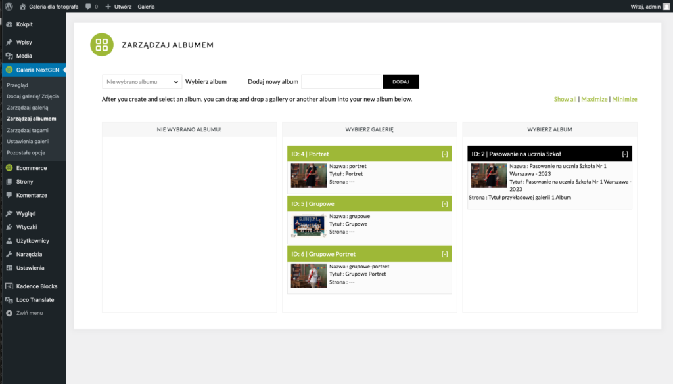Open the Media library menu

tap(24, 56)
